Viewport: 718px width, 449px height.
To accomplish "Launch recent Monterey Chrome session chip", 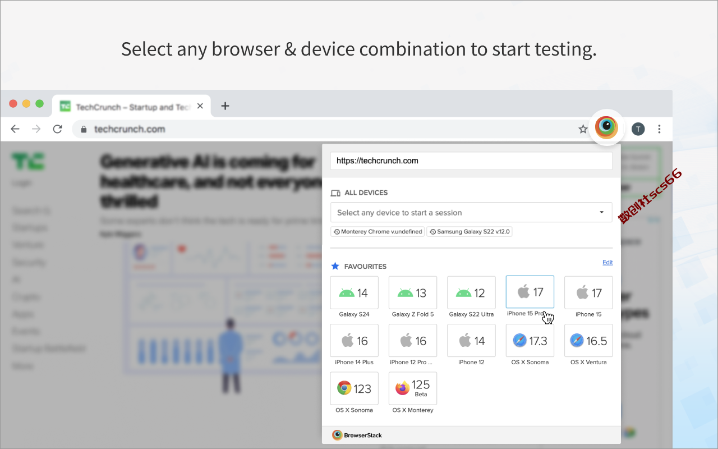I will (x=378, y=231).
